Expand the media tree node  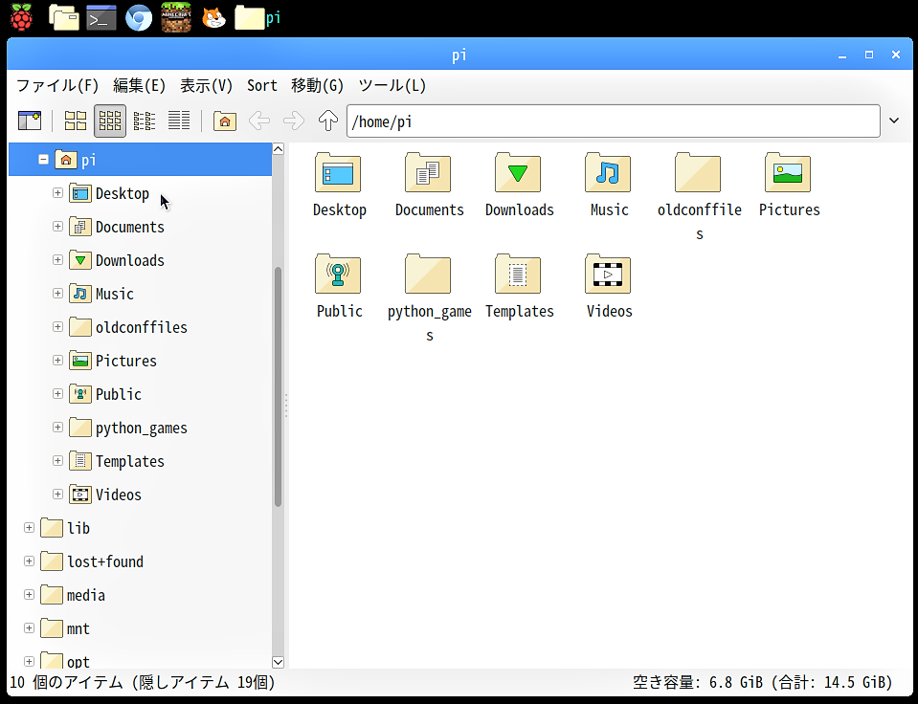29,594
